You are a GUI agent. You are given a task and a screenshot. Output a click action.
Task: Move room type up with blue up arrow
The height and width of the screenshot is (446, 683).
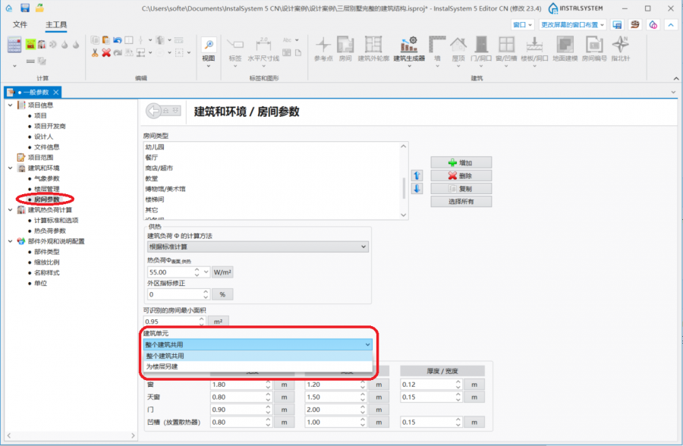click(417, 176)
